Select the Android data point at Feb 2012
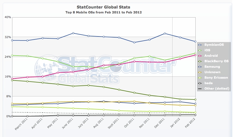The height and width of the screenshot is (137, 235). pos(195,55)
